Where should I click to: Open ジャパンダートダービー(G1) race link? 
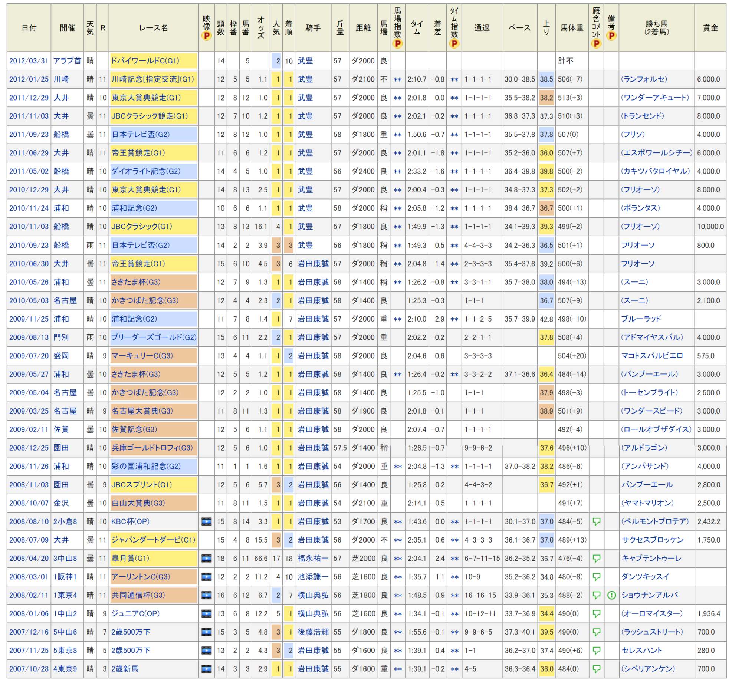tap(153, 540)
